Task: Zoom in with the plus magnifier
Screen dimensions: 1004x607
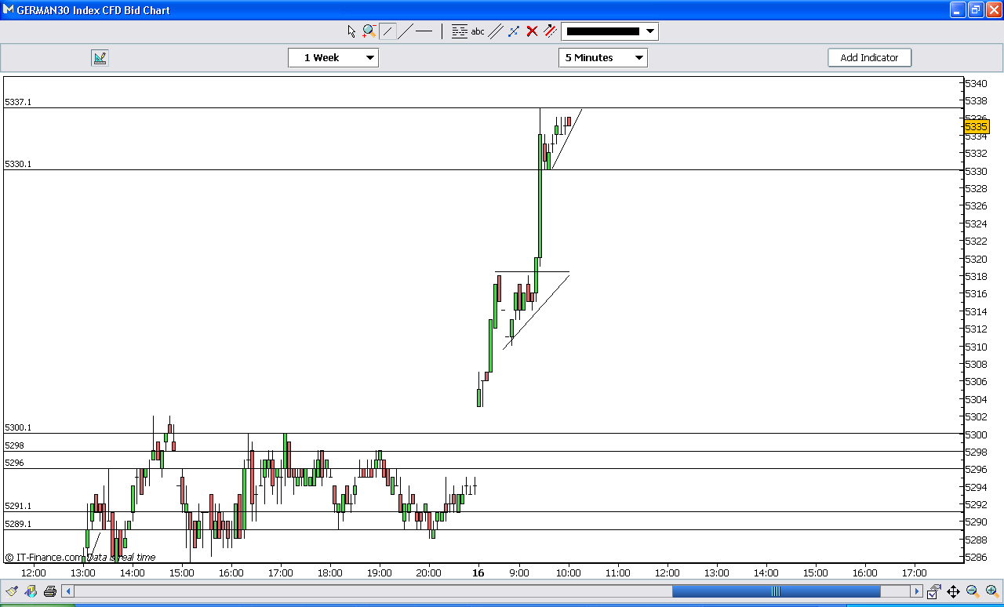Action: (992, 591)
